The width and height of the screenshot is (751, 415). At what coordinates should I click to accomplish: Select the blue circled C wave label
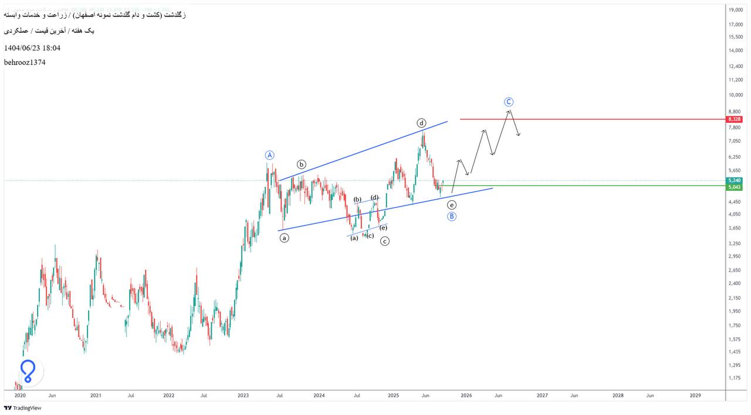(x=509, y=102)
